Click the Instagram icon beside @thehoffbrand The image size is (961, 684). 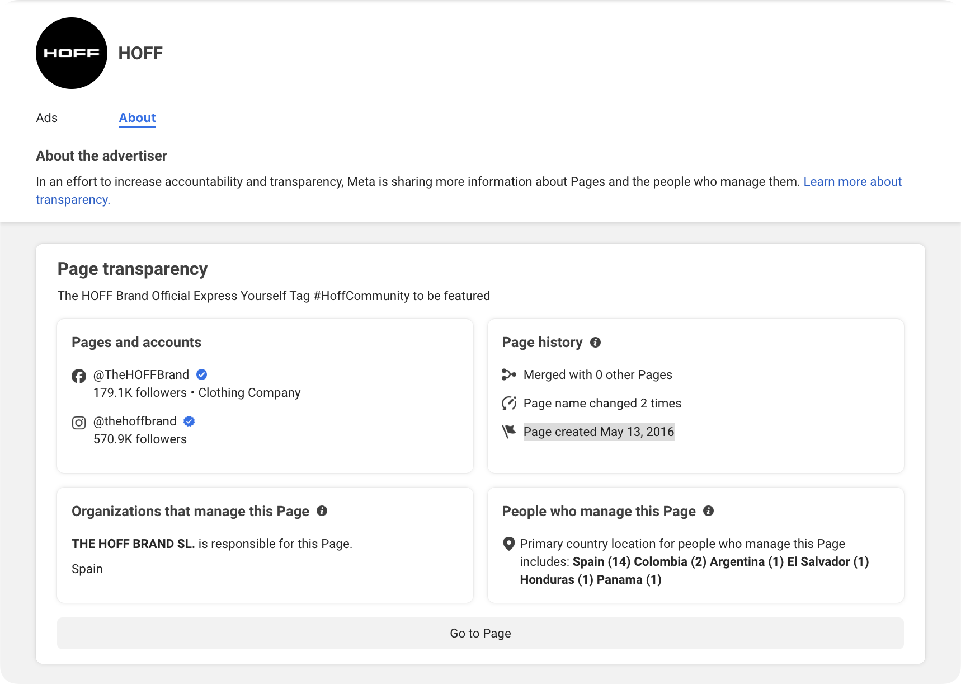coord(79,423)
